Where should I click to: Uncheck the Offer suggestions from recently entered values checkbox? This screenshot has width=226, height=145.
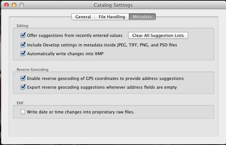coord(23,35)
